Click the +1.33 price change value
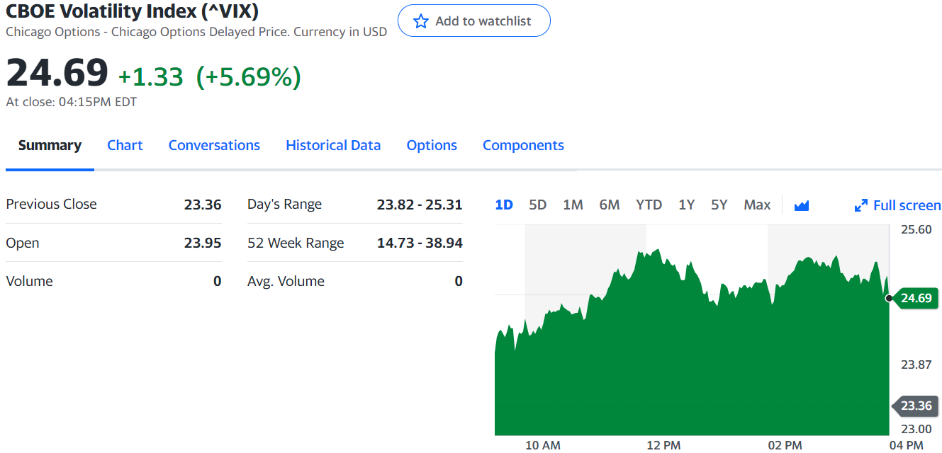Screen dimensions: 942x453 point(150,76)
